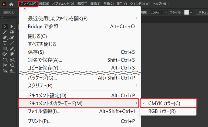Select the Width tool

coord(5,65)
